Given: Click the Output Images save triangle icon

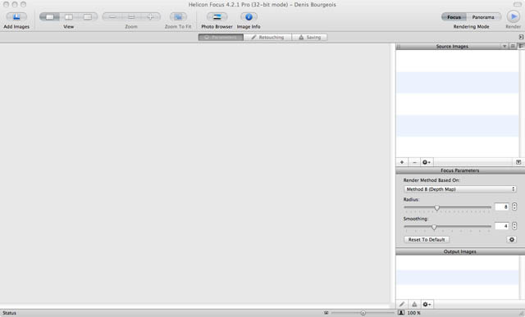Looking at the screenshot, I should [x=414, y=304].
